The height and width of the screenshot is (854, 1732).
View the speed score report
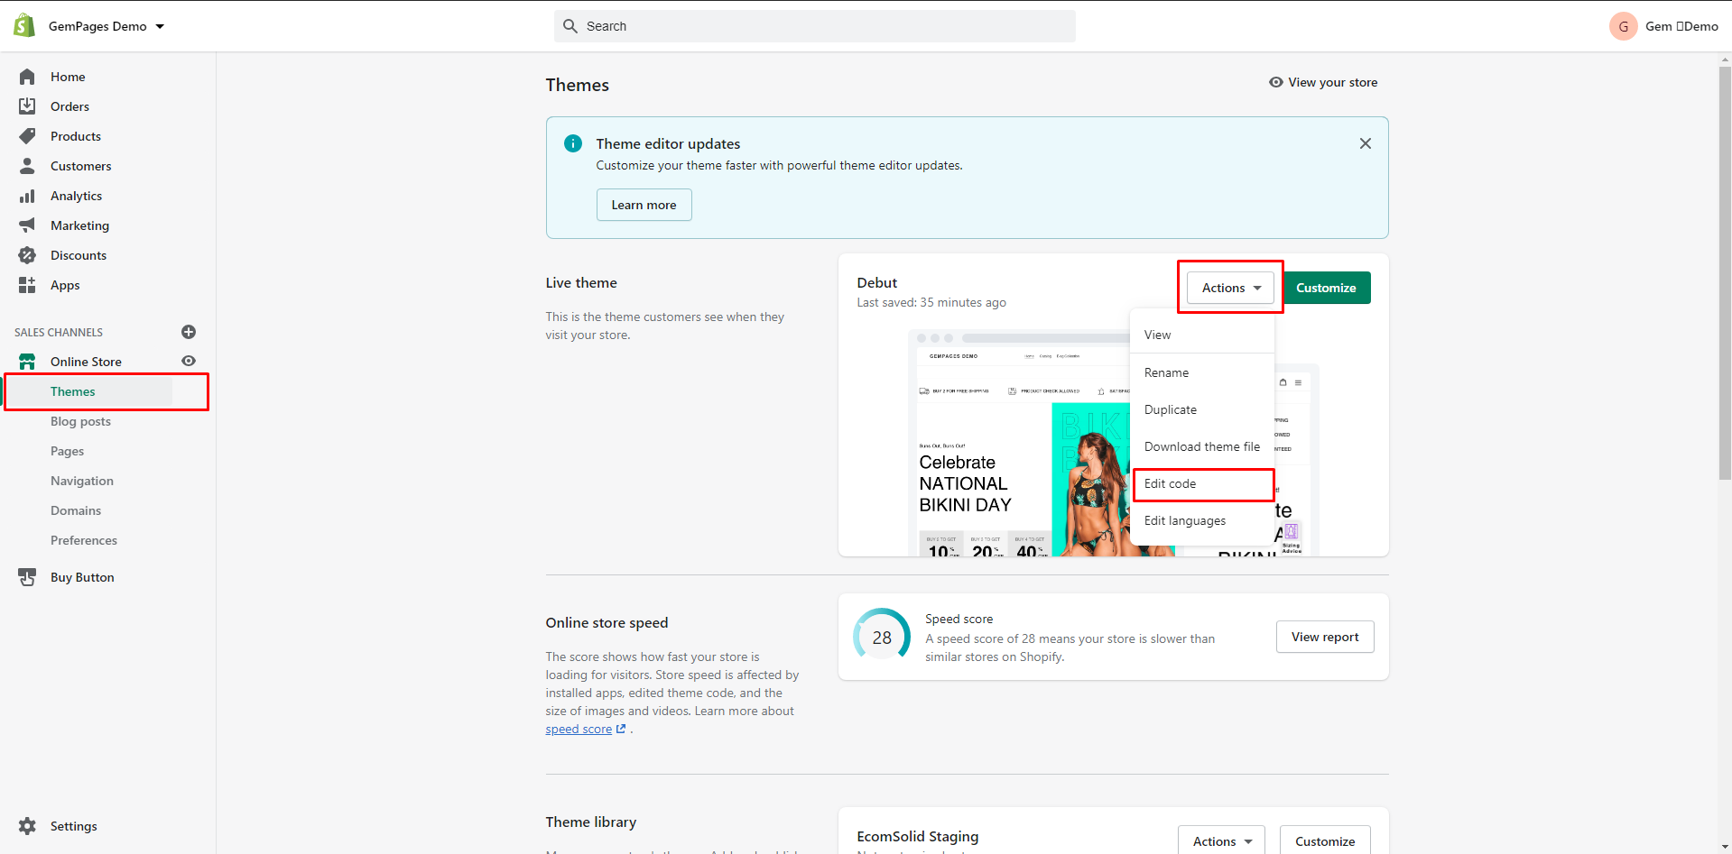[1324, 637]
